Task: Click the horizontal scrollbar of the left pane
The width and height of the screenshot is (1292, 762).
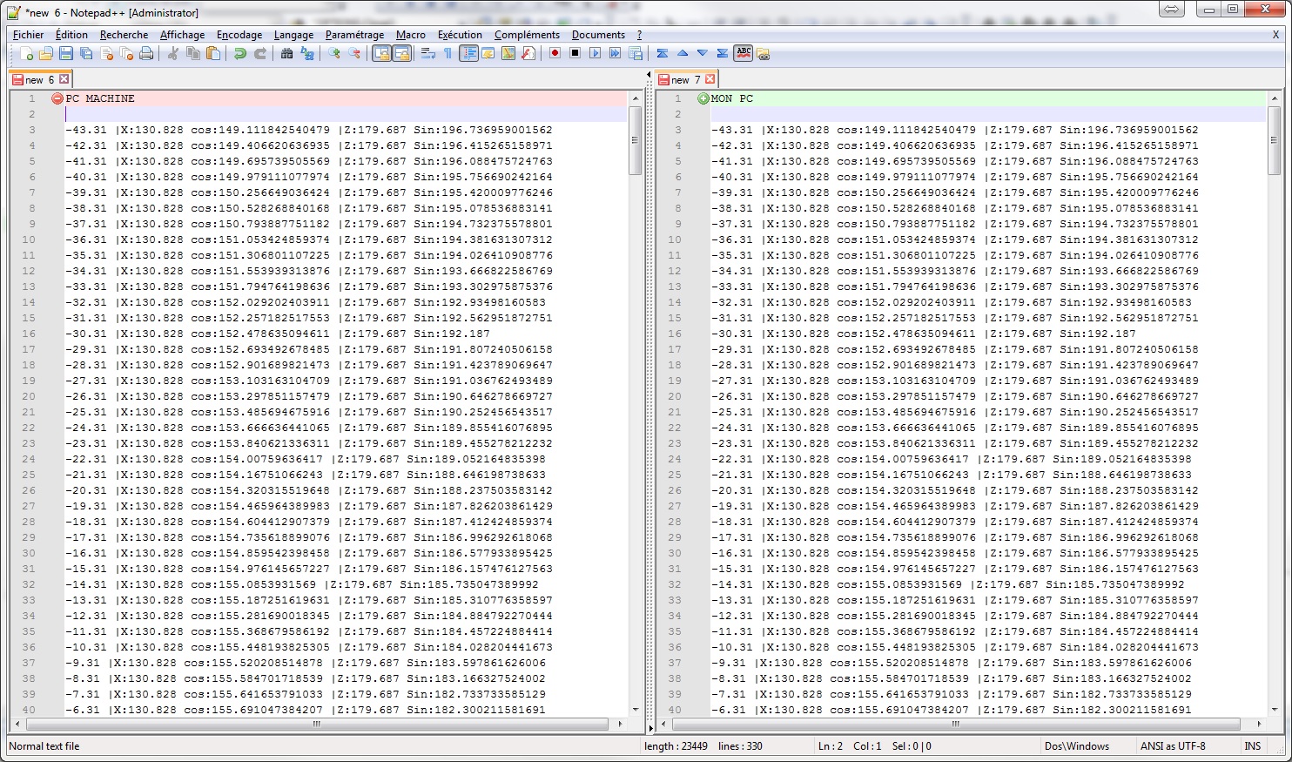Action: pos(317,724)
